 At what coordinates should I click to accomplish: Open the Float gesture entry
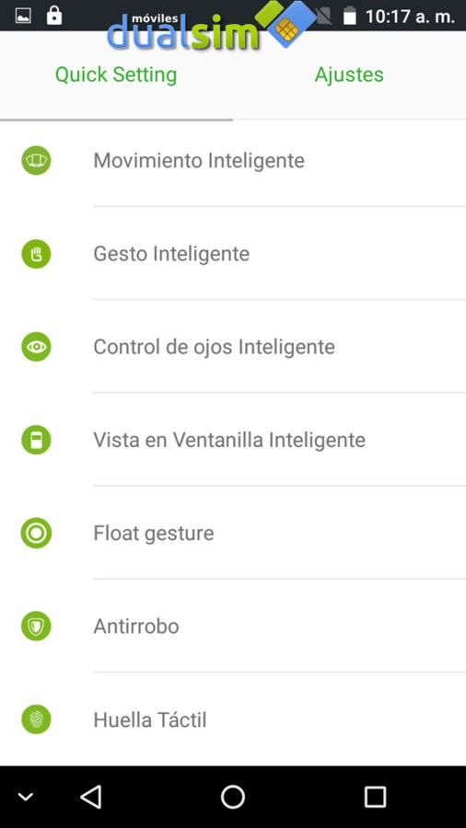click(x=233, y=533)
